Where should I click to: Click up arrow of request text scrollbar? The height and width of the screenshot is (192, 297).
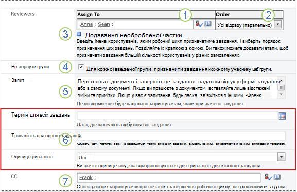point(281,81)
